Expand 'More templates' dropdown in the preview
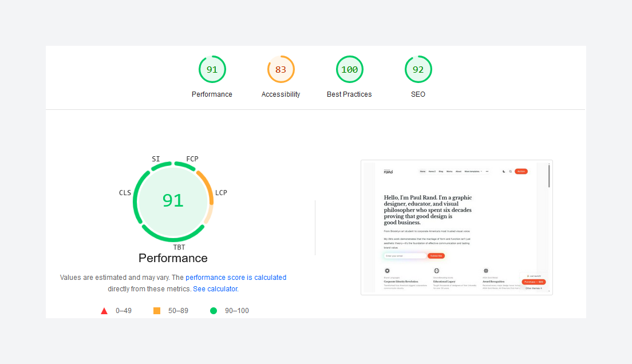This screenshot has width=632, height=364. [x=473, y=171]
